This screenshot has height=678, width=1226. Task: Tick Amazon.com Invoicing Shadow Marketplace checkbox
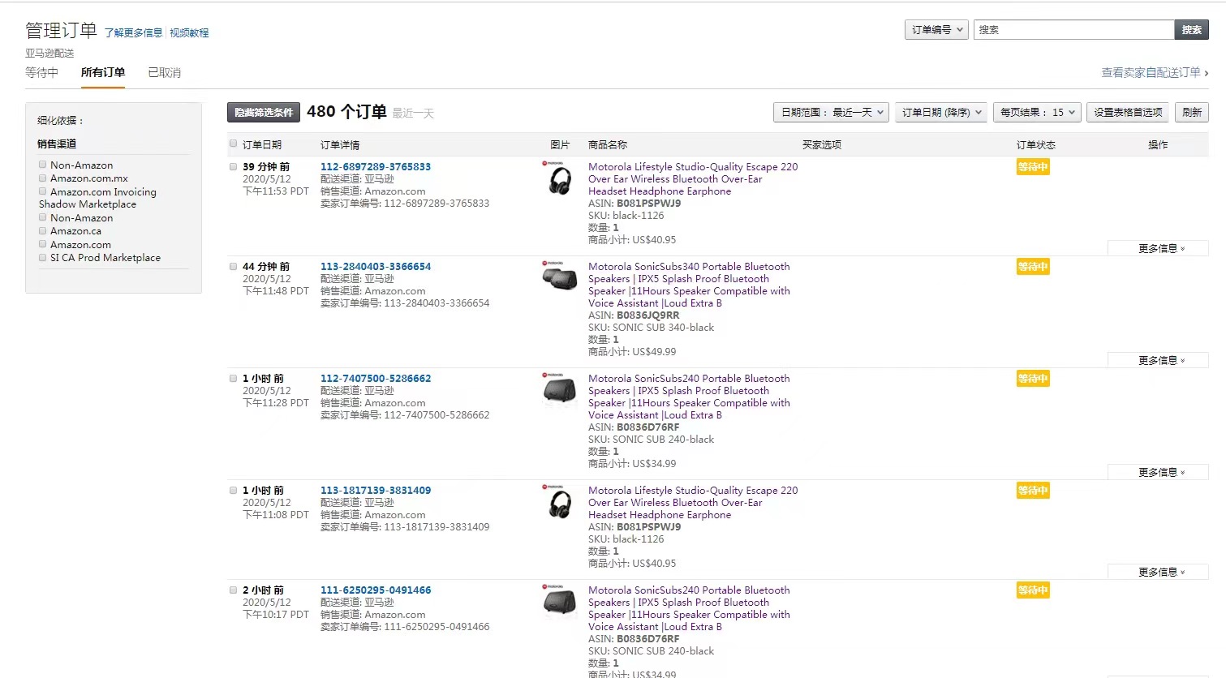[x=42, y=191]
